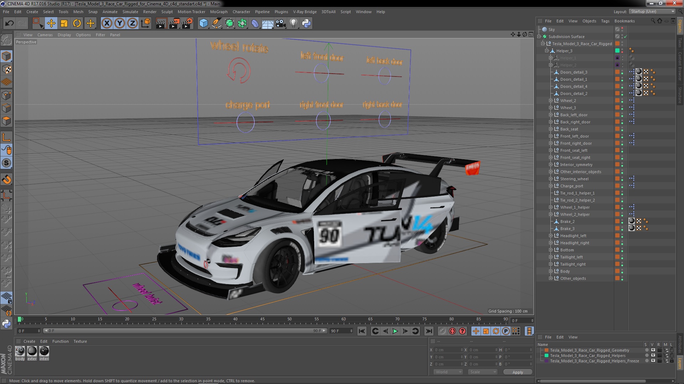Screen dimensions: 684x384
Task: Go to end of timeline
Action: point(429,331)
